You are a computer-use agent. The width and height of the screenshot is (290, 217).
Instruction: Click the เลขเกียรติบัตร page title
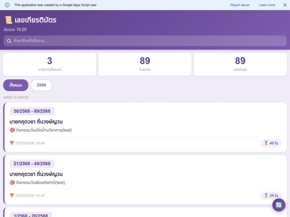35,20
